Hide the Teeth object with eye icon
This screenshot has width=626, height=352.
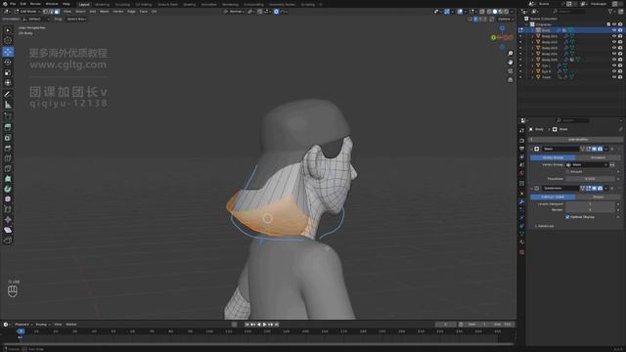pos(614,77)
